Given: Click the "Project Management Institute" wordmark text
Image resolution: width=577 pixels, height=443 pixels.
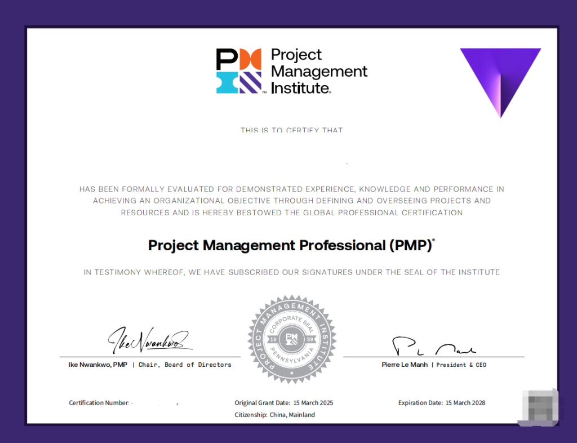Looking at the screenshot, I should (319, 71).
